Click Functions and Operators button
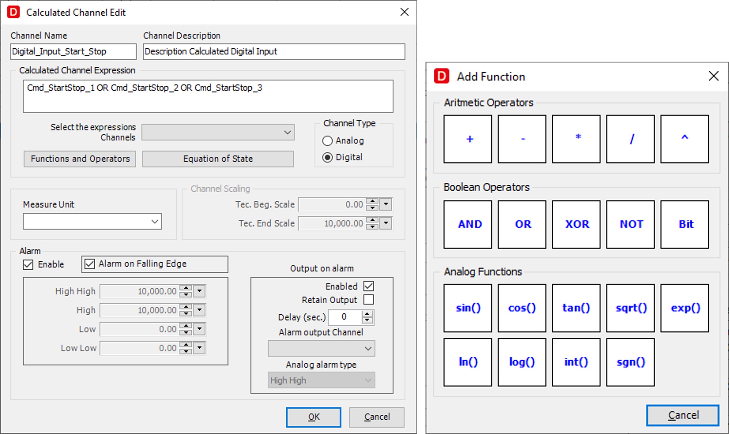 tap(80, 159)
